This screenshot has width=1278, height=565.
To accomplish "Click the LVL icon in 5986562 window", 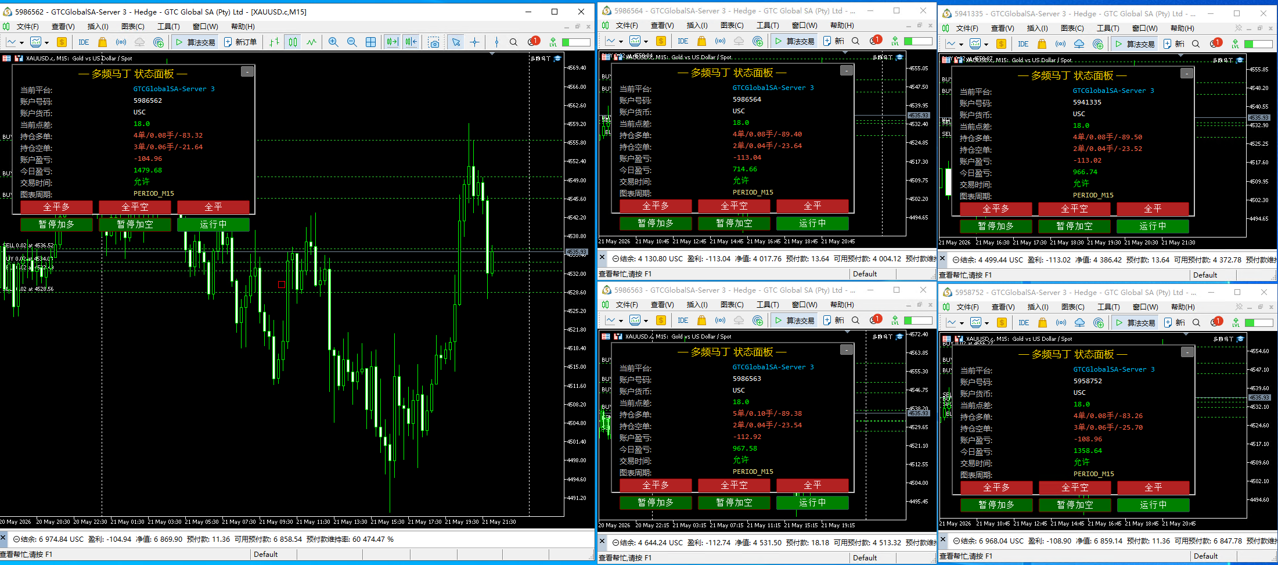I will 553,42.
